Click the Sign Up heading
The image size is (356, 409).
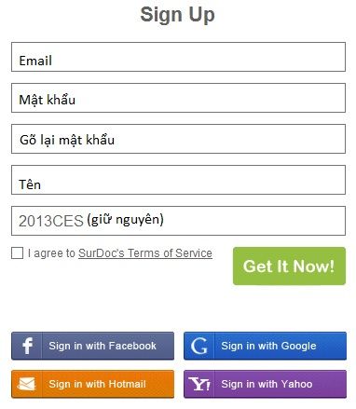click(177, 15)
